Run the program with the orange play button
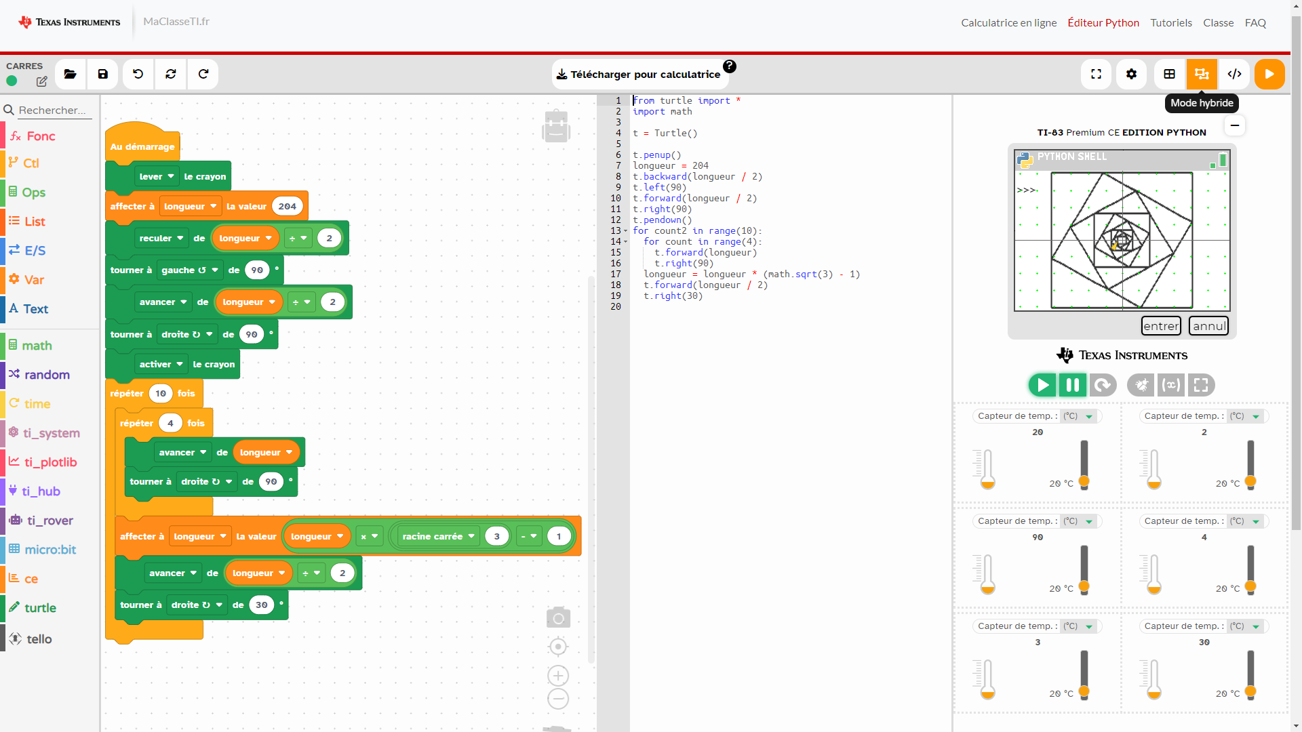 tap(1269, 75)
